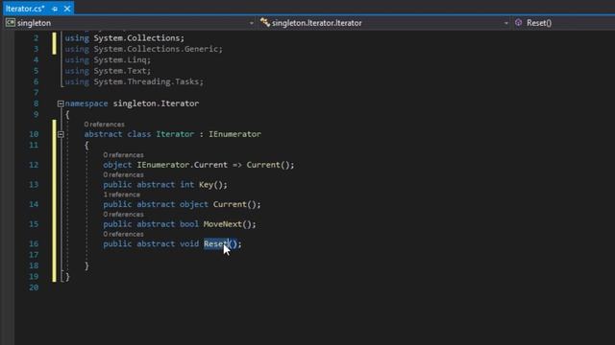Click the 'int' keyword on line 13
Image resolution: width=615 pixels, height=345 pixels.
(x=187, y=185)
